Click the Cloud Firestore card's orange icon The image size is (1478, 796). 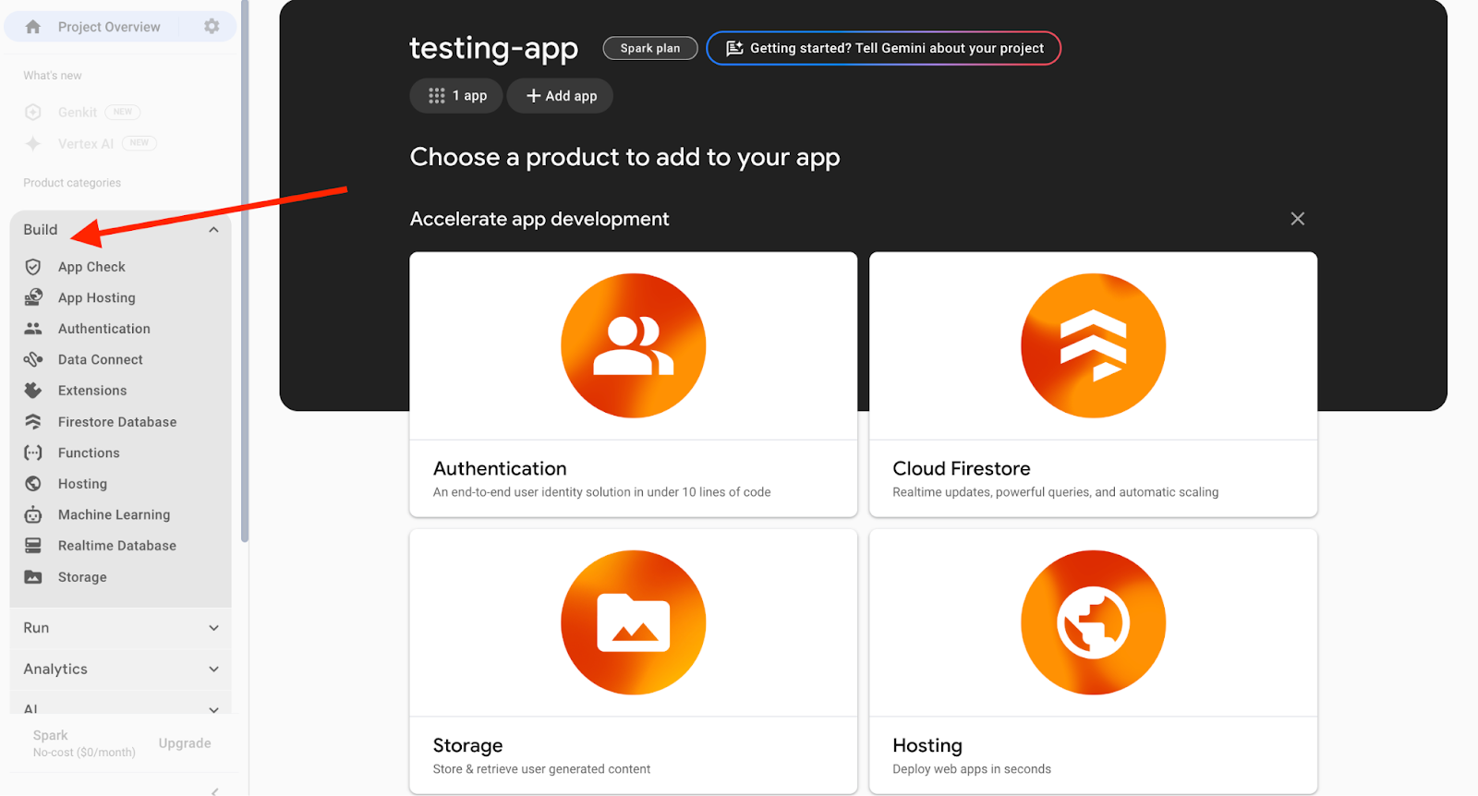1093,345
